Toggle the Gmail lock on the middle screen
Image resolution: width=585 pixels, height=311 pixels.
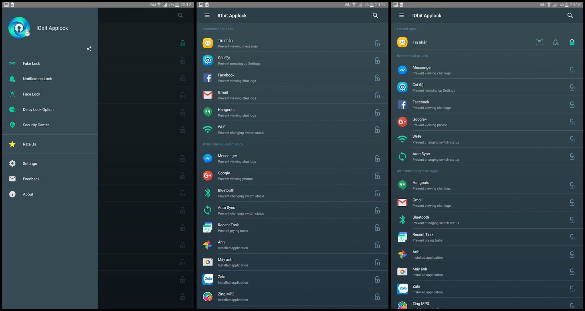tap(377, 95)
